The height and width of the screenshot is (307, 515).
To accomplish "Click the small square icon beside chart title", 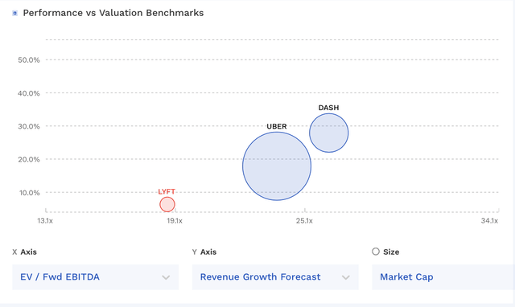I will point(14,13).
